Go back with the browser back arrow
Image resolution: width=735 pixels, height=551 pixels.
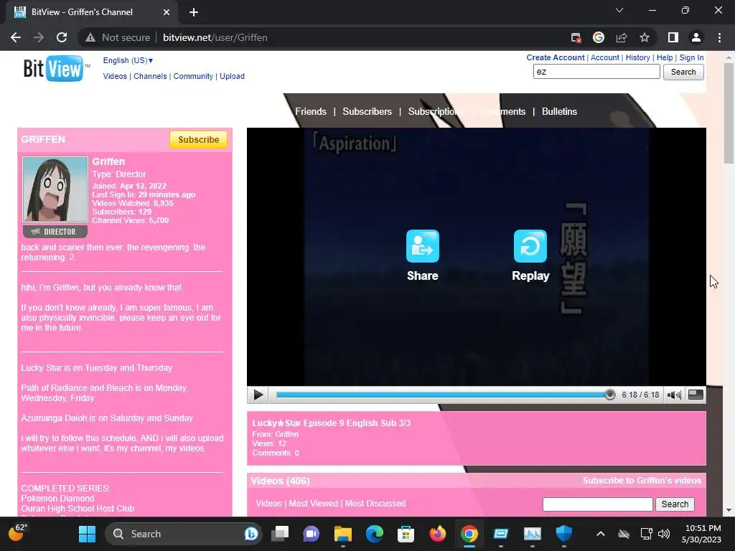coord(16,37)
